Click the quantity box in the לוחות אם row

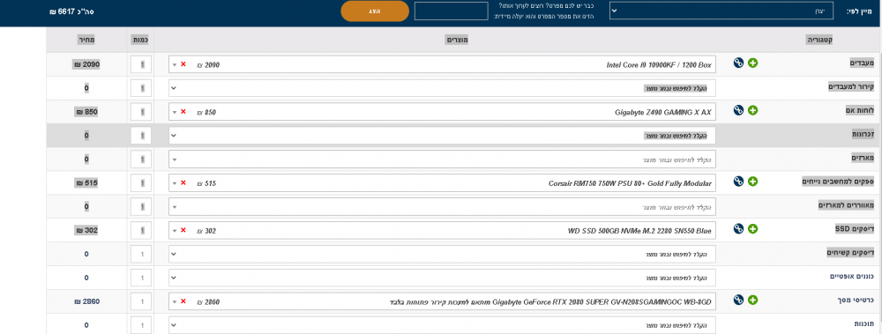click(x=140, y=112)
